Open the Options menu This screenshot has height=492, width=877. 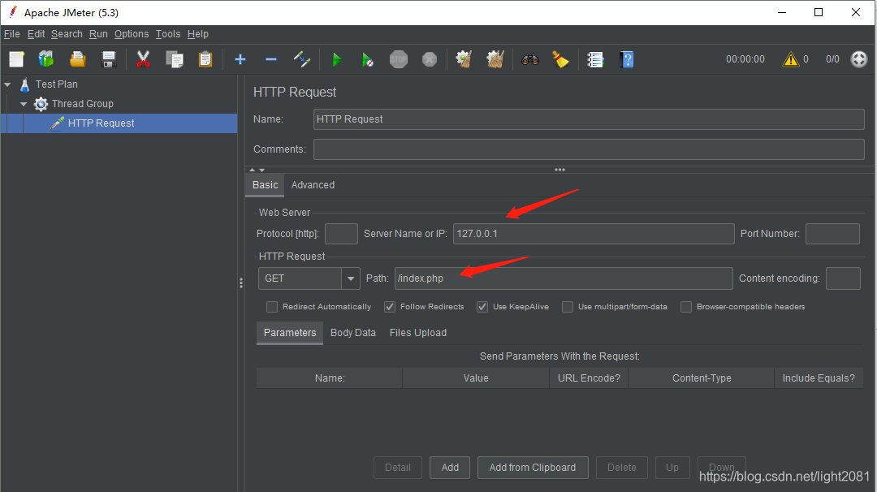coord(132,34)
